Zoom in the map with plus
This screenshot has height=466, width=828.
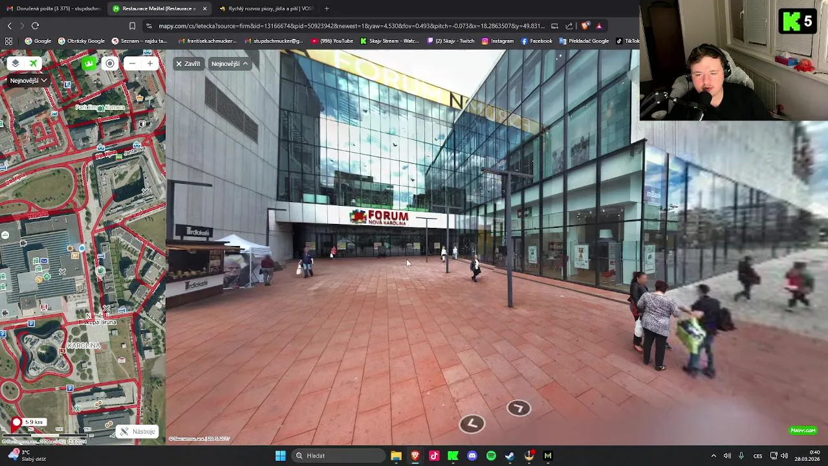coord(150,63)
